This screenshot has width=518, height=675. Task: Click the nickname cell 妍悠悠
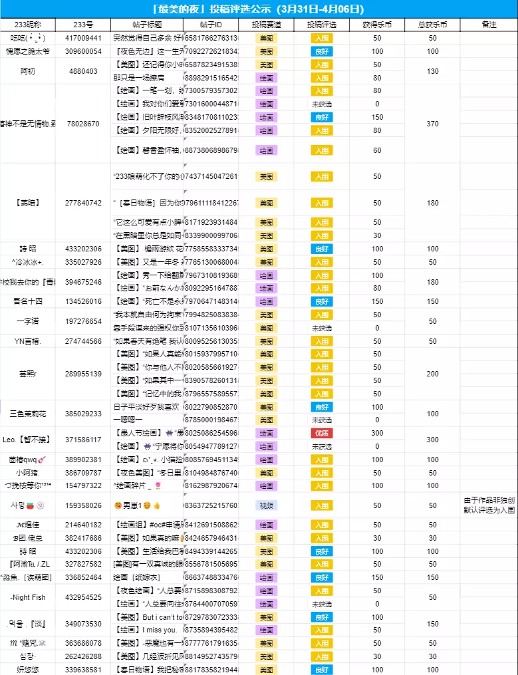click(27, 670)
